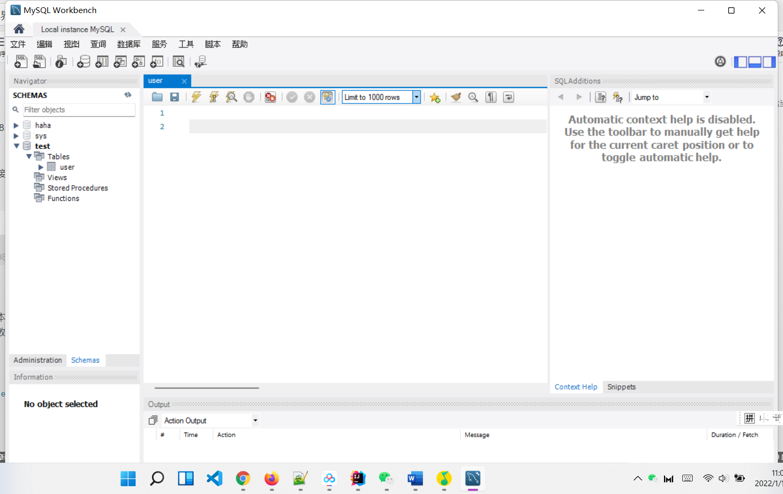Open the 工具 menu
The height and width of the screenshot is (494, 783).
(x=186, y=44)
